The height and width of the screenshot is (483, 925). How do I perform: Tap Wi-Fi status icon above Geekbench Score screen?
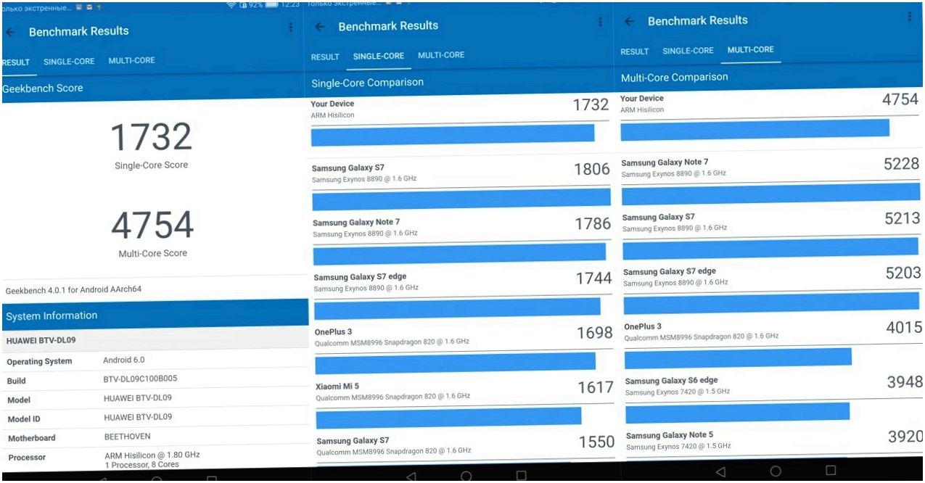(231, 4)
